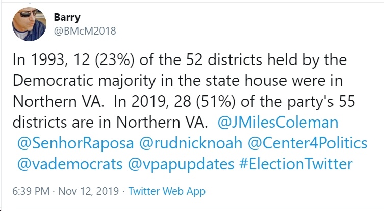Visit the @SenhorRaposa mentioned profile
The image size is (384, 211).
tap(75, 143)
